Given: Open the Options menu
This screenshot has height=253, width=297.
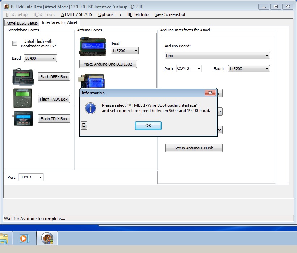Looking at the screenshot, I should pyautogui.click(x=106, y=14).
